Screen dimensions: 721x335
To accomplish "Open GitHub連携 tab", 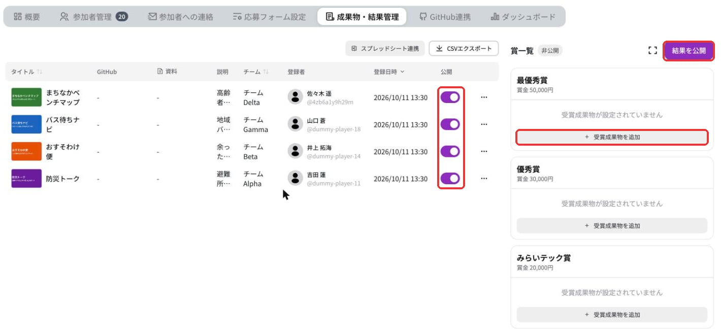I will coord(445,17).
